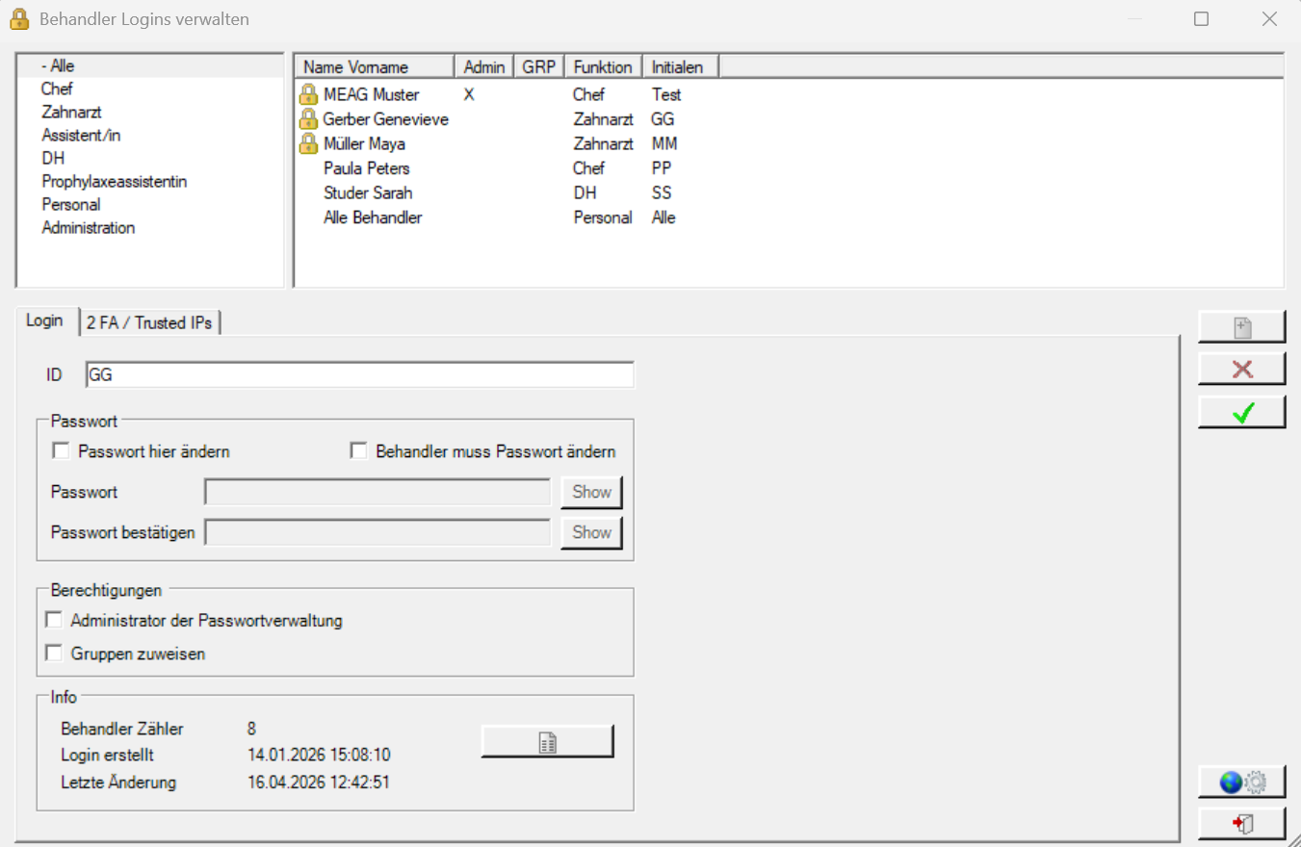Confirm with the green checkmark button

point(1242,412)
